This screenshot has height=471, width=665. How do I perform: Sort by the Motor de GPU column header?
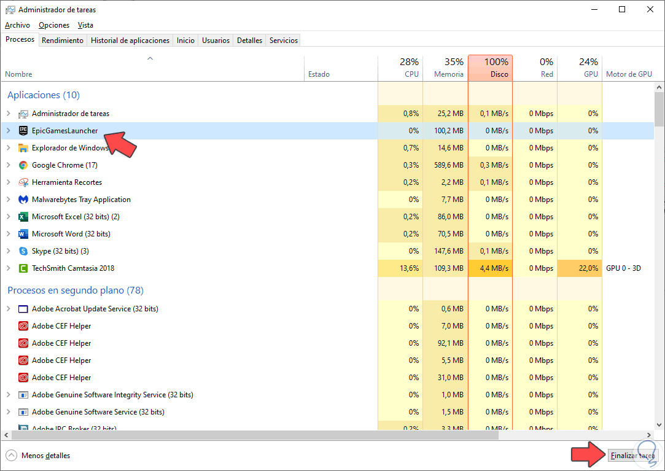pyautogui.click(x=629, y=68)
